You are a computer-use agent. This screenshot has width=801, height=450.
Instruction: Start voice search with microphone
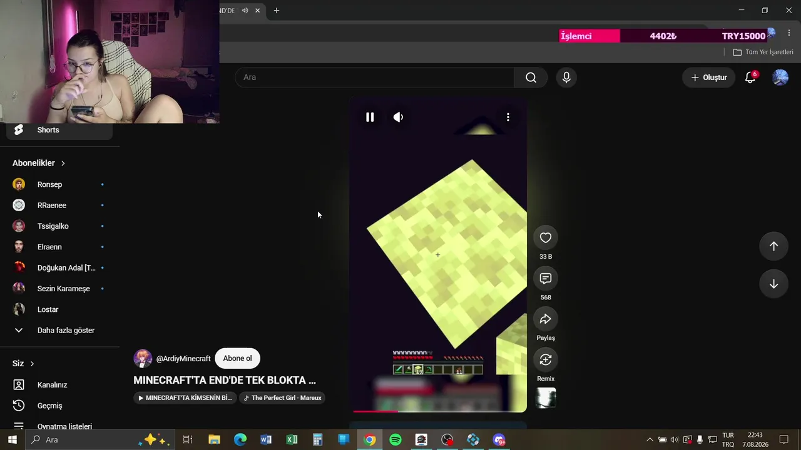point(566,77)
